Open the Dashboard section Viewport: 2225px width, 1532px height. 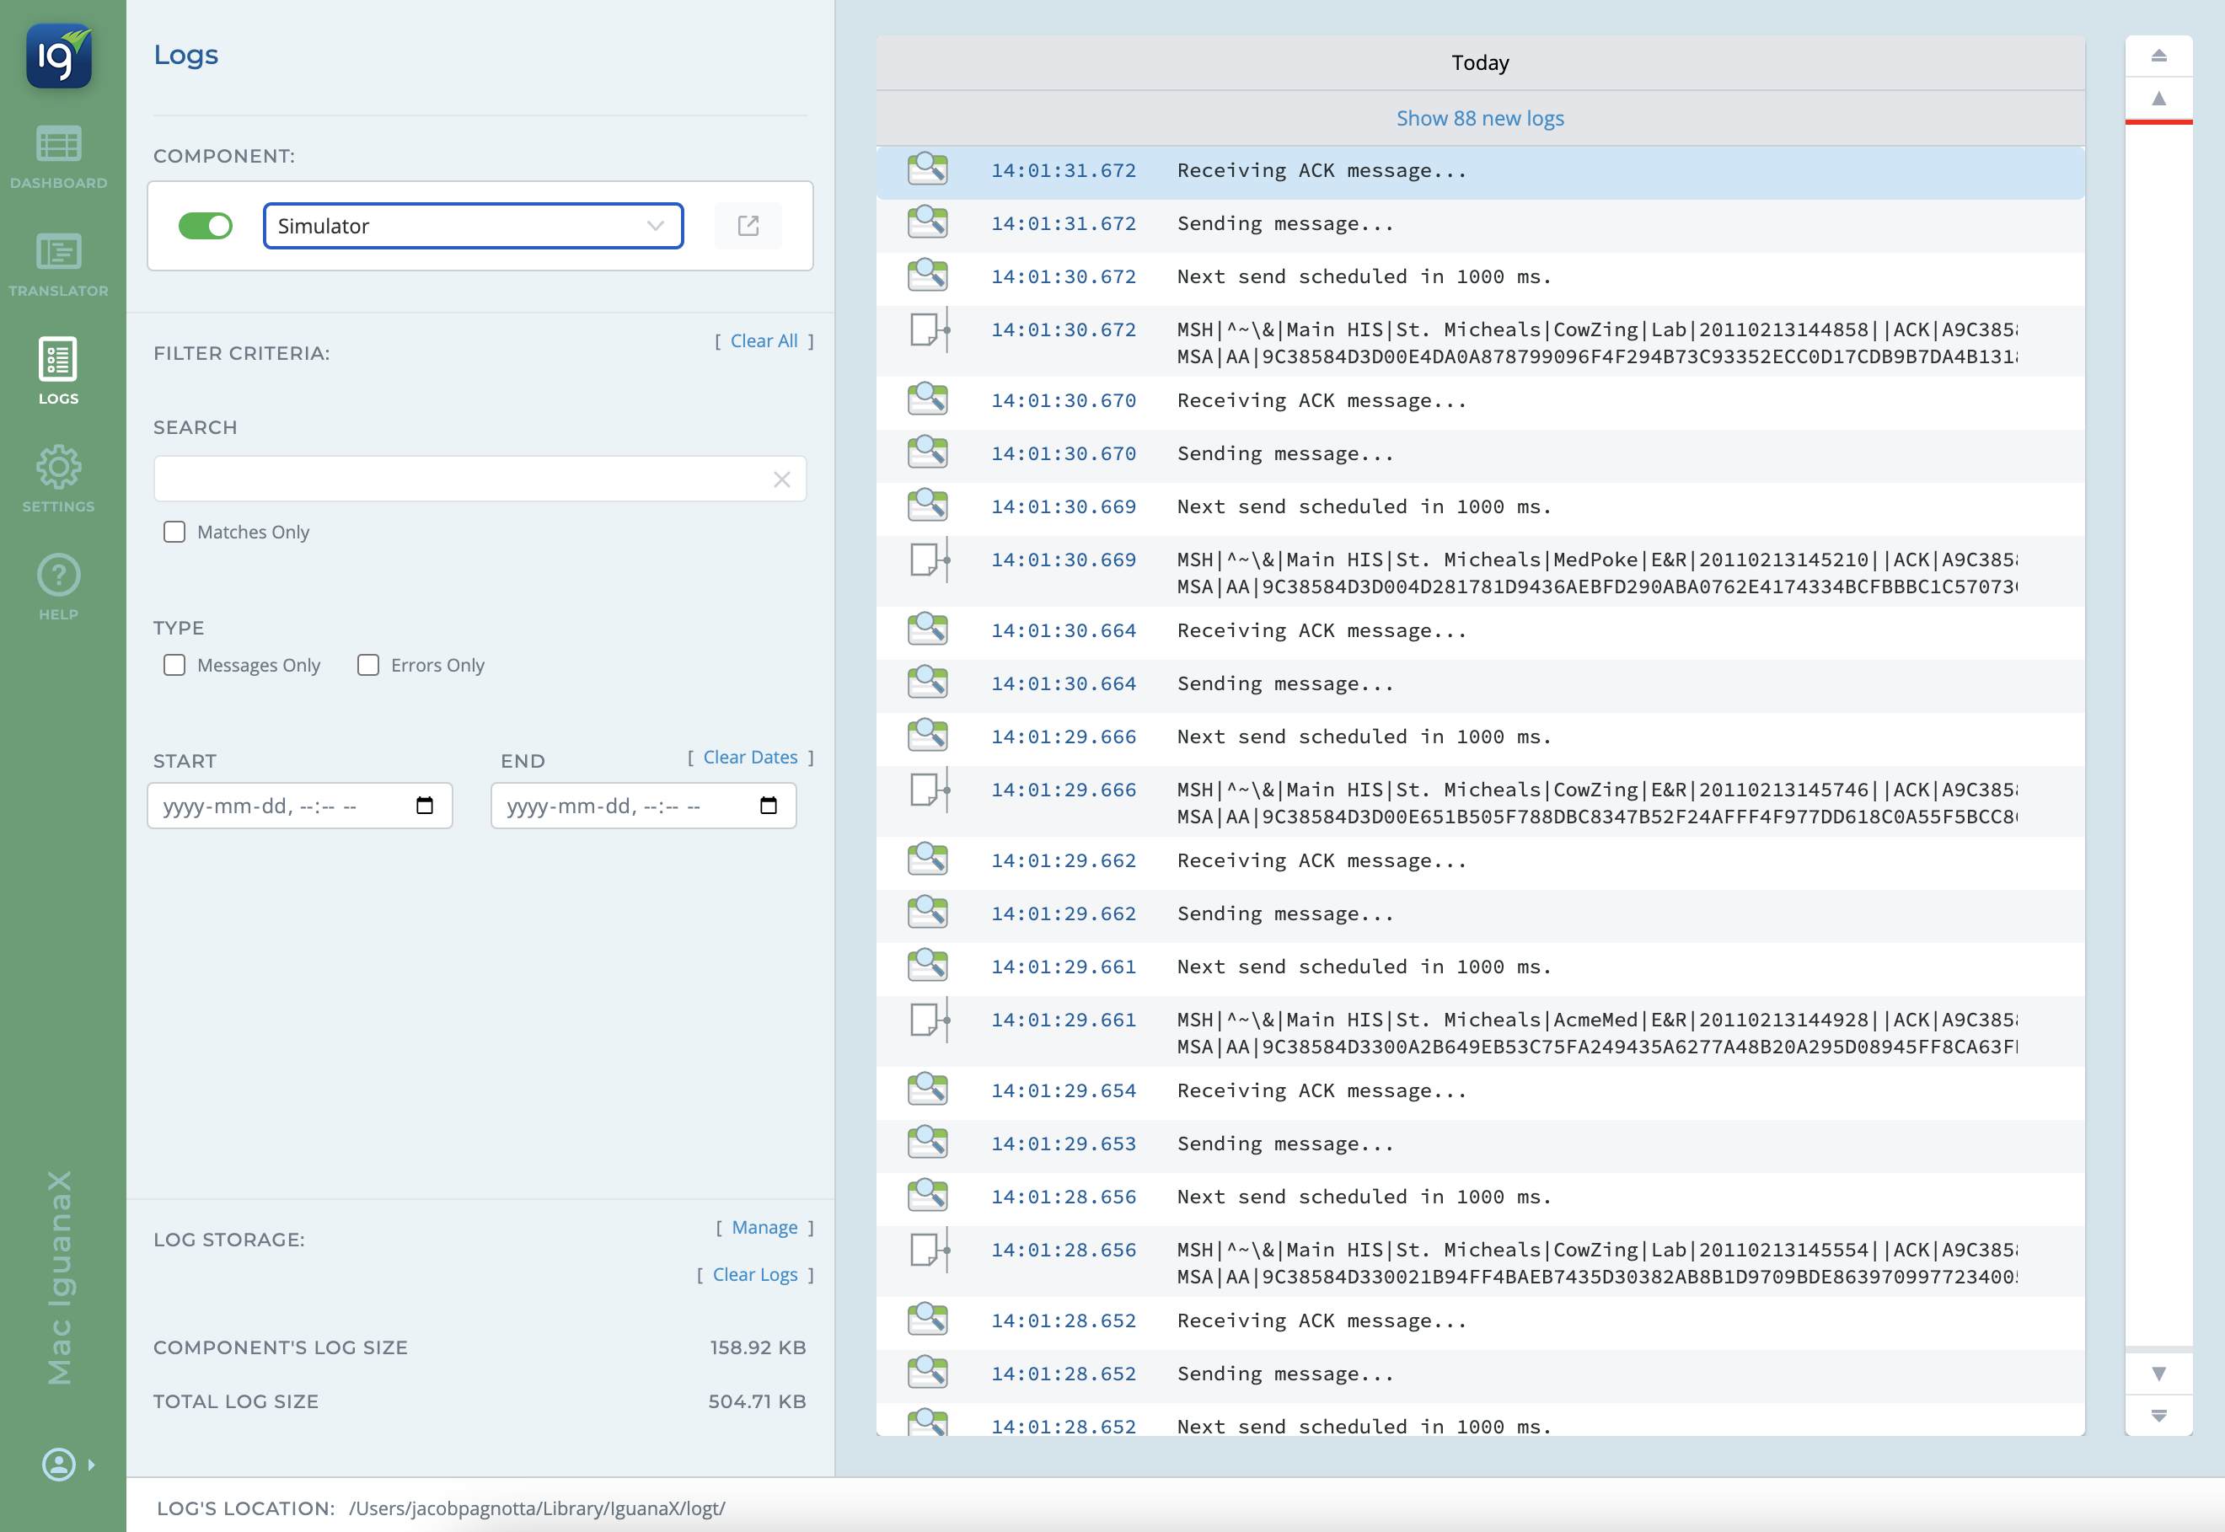[58, 158]
